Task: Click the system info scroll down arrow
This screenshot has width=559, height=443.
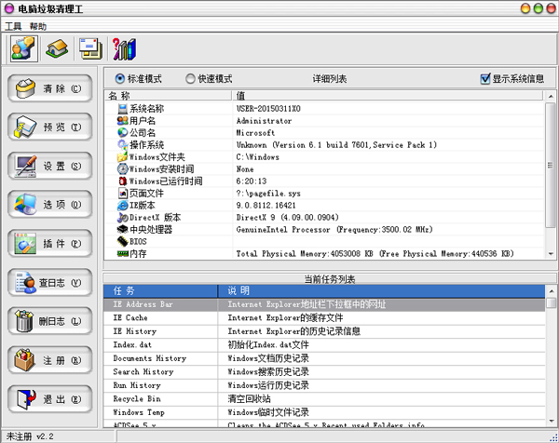Action: click(x=551, y=253)
